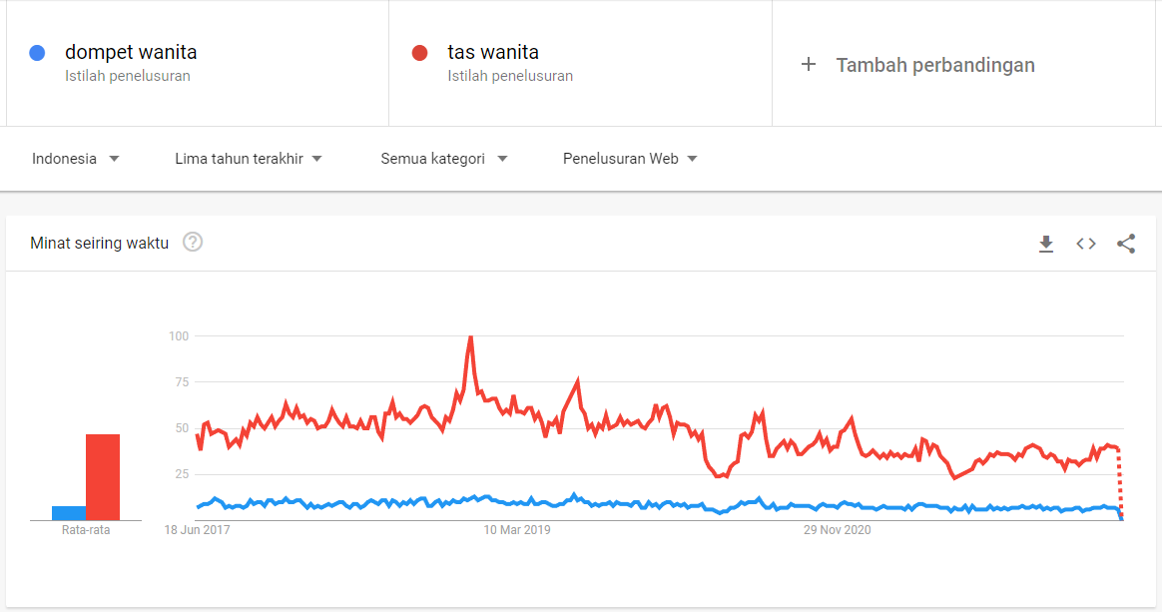1162x612 pixels.
Task: Open help icon next to Minat seiring waktu
Action: (193, 243)
